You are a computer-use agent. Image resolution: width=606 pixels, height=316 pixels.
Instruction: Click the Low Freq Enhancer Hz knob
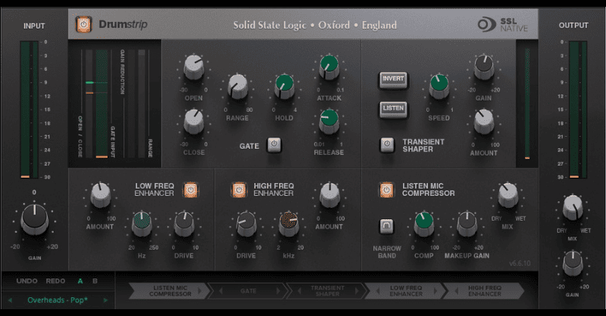click(142, 224)
